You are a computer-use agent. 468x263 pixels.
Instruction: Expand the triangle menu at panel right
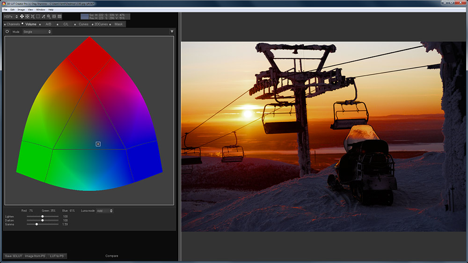tap(172, 32)
